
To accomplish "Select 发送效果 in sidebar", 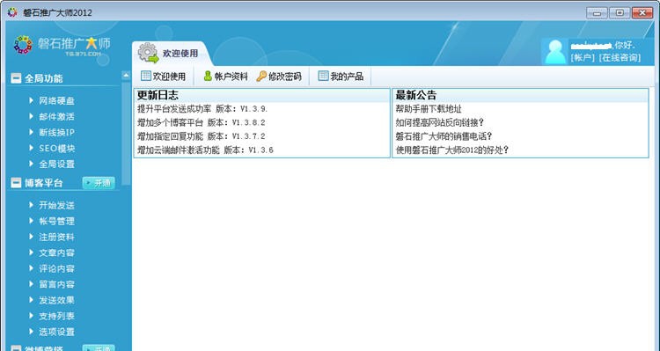I will pos(57,300).
